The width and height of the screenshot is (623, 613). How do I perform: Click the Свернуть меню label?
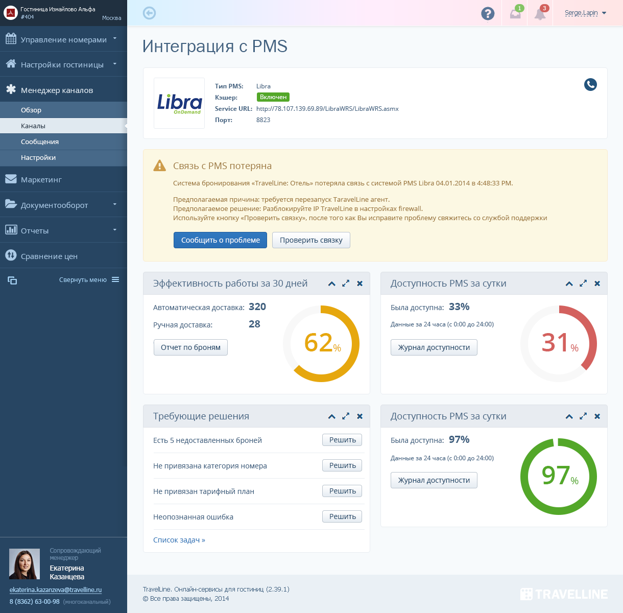click(x=83, y=280)
